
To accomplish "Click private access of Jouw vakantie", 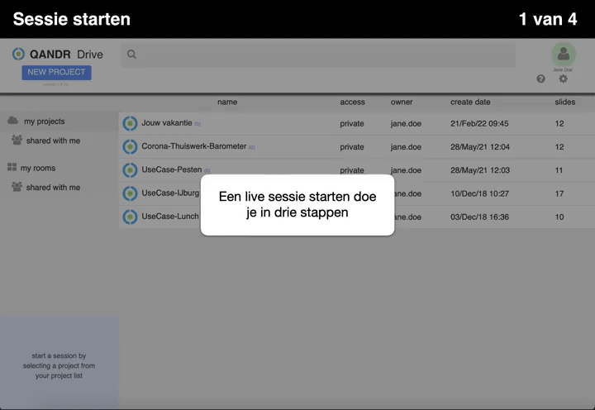I will (352, 123).
